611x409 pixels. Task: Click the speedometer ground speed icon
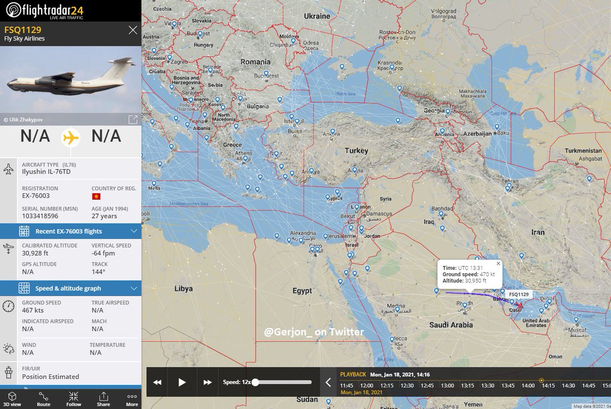pos(9,306)
